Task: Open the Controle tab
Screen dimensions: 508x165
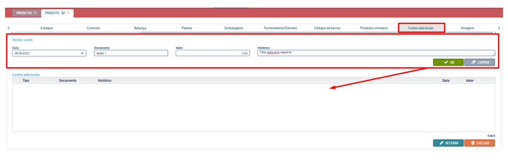Action: 93,28
